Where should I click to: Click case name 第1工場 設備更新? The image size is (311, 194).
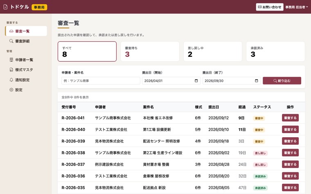point(157,129)
